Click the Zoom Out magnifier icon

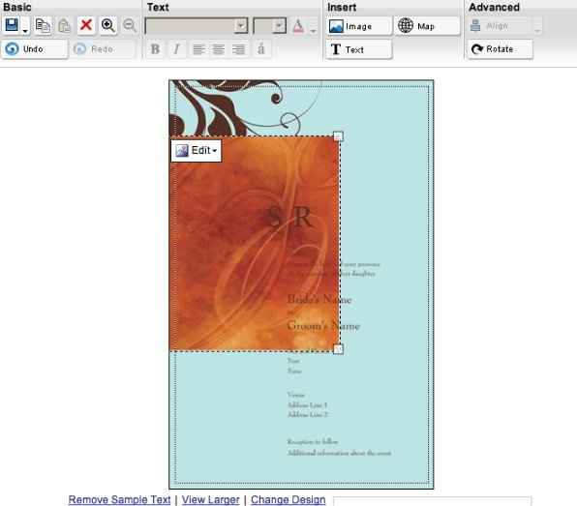click(130, 25)
